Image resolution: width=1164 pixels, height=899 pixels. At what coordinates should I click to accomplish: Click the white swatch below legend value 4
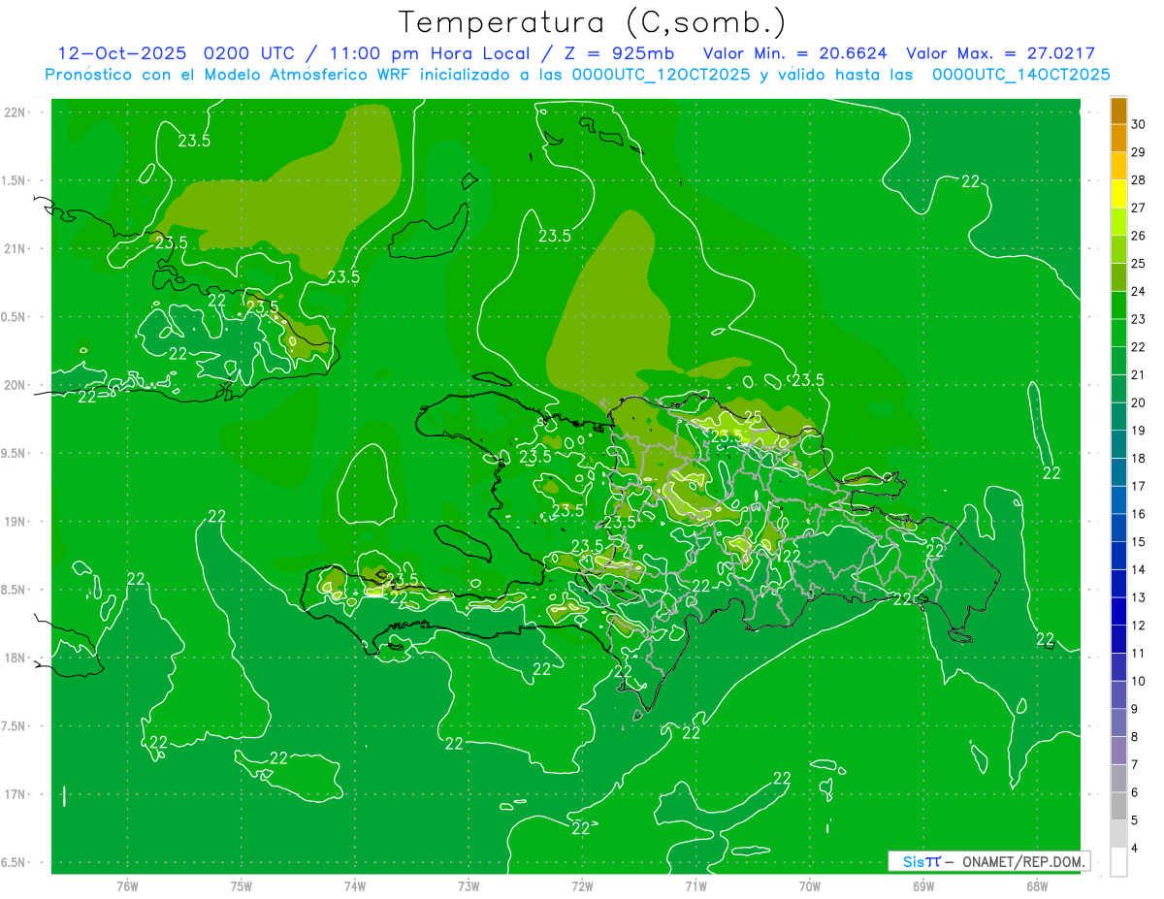[1118, 862]
